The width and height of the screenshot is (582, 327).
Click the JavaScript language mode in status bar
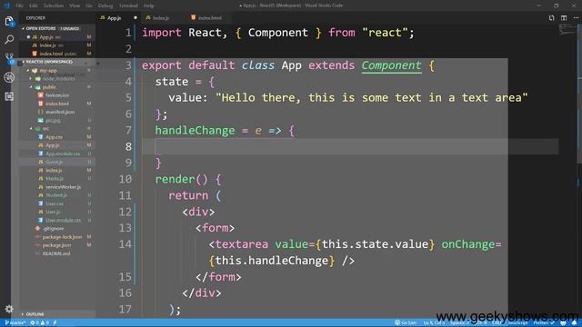pyautogui.click(x=517, y=323)
